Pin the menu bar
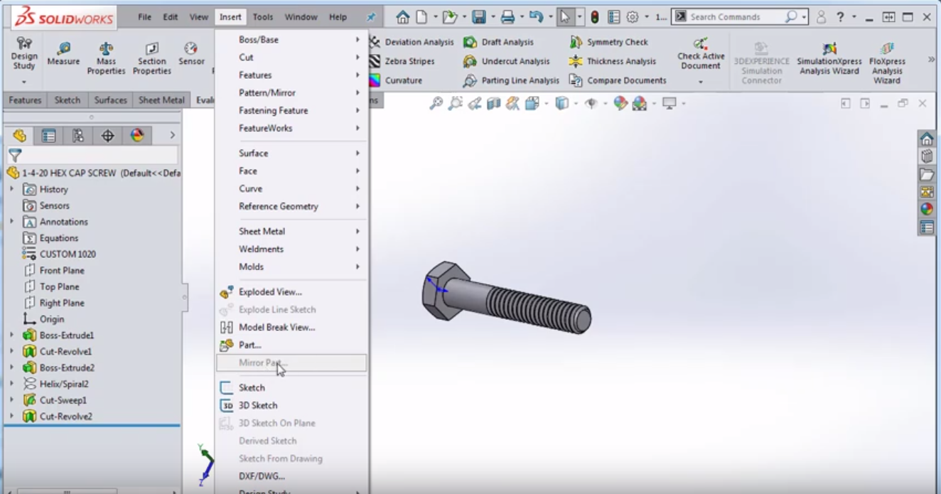The height and width of the screenshot is (494, 941). [x=371, y=17]
